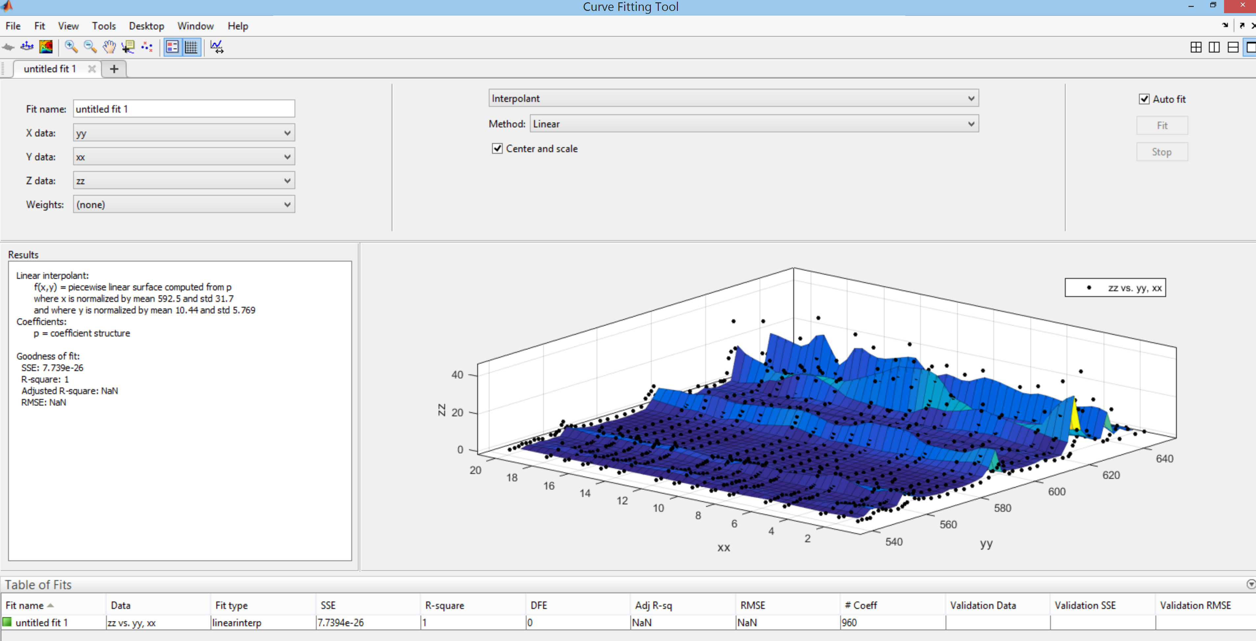1256x641 pixels.
Task: Click the Adjust Axes Limits icon
Action: (217, 47)
